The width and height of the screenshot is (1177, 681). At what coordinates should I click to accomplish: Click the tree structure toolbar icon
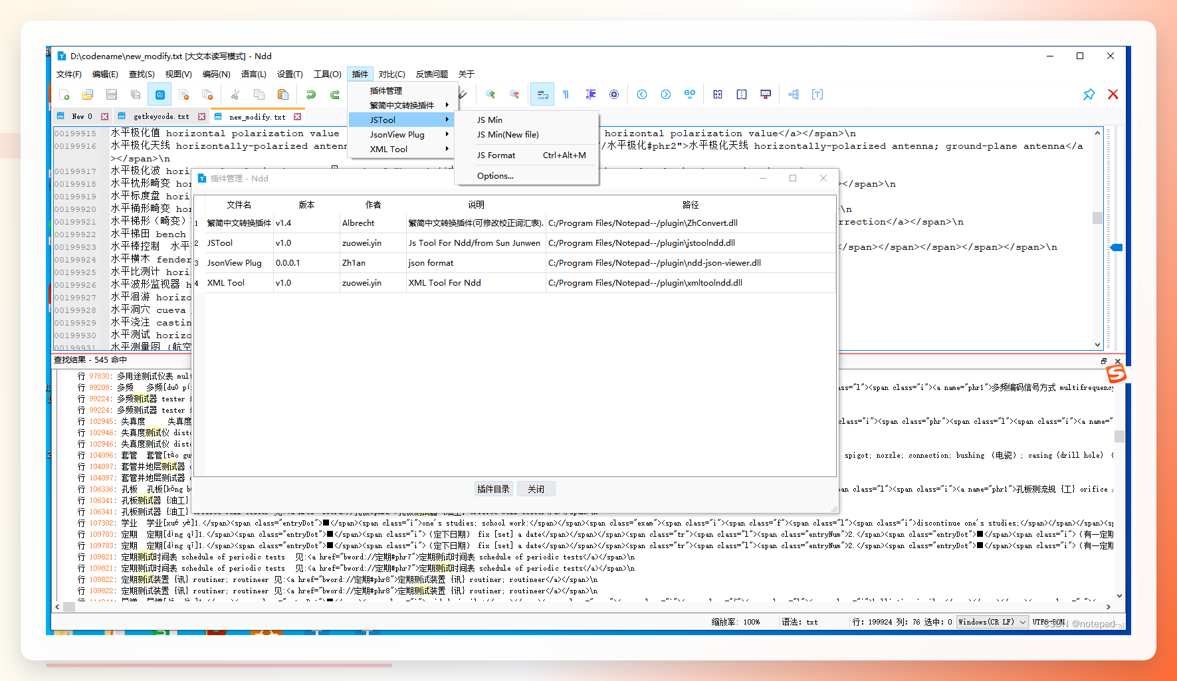[x=794, y=94]
